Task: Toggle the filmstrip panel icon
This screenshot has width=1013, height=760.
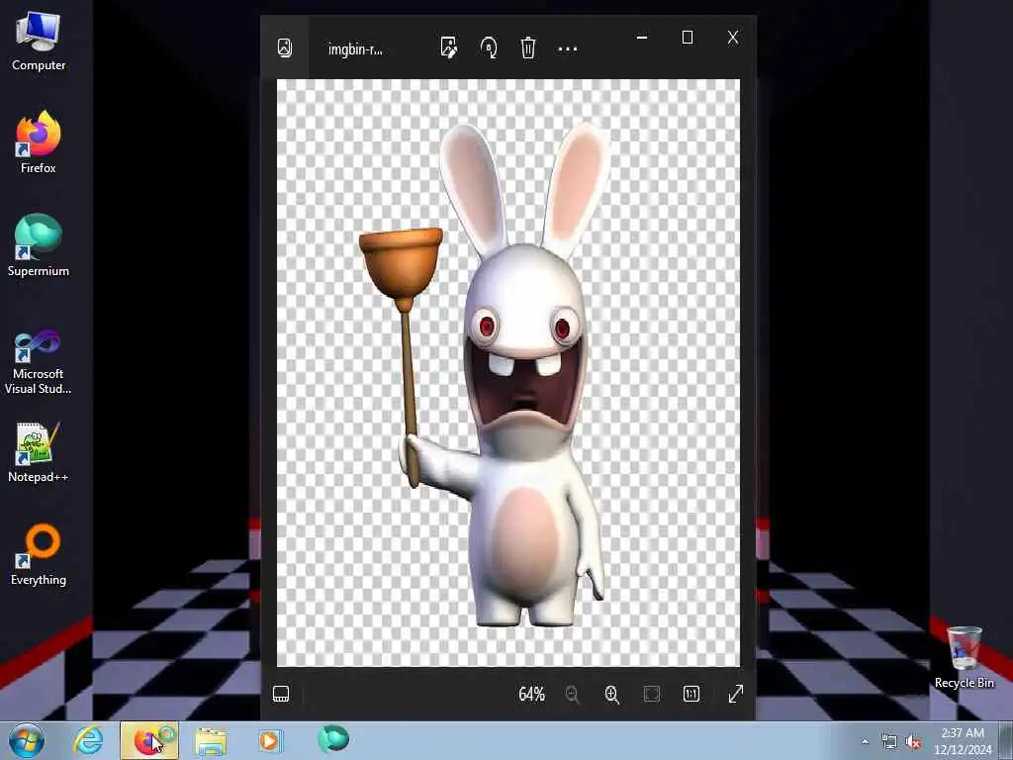Action: [x=281, y=694]
